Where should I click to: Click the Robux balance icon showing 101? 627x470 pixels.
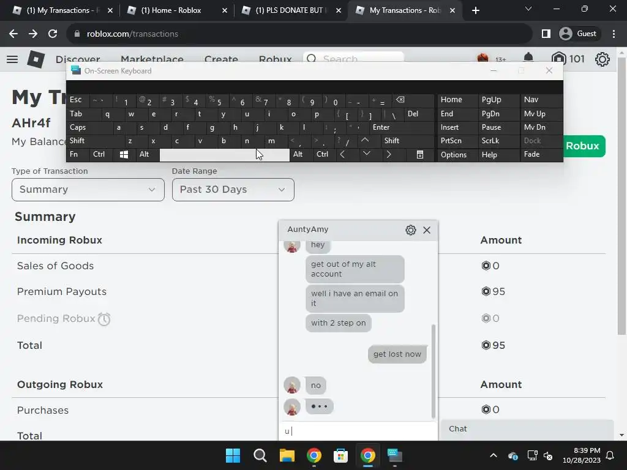point(558,59)
